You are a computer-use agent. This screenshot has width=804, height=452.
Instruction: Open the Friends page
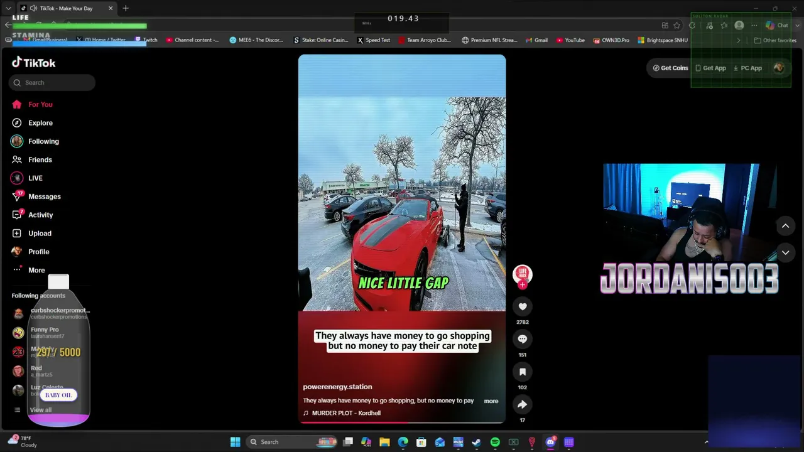point(40,159)
